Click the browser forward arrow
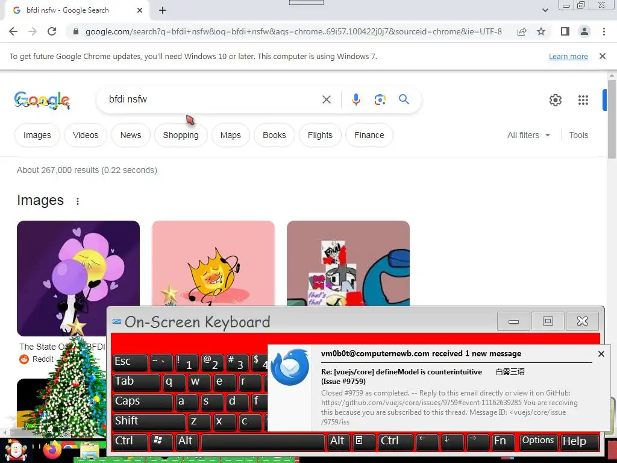 [33, 31]
